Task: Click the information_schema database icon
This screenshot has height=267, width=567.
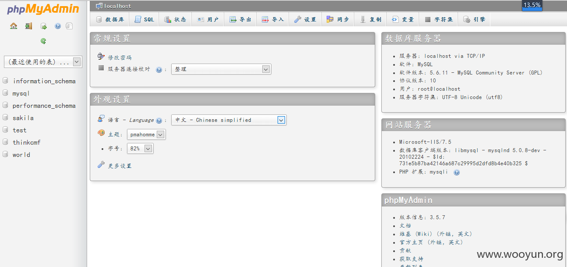Action: tap(5, 81)
